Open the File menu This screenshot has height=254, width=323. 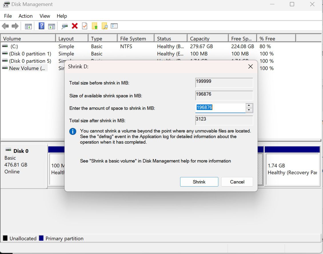pos(8,16)
